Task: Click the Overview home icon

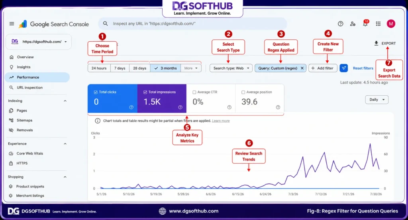Action: 11,57
